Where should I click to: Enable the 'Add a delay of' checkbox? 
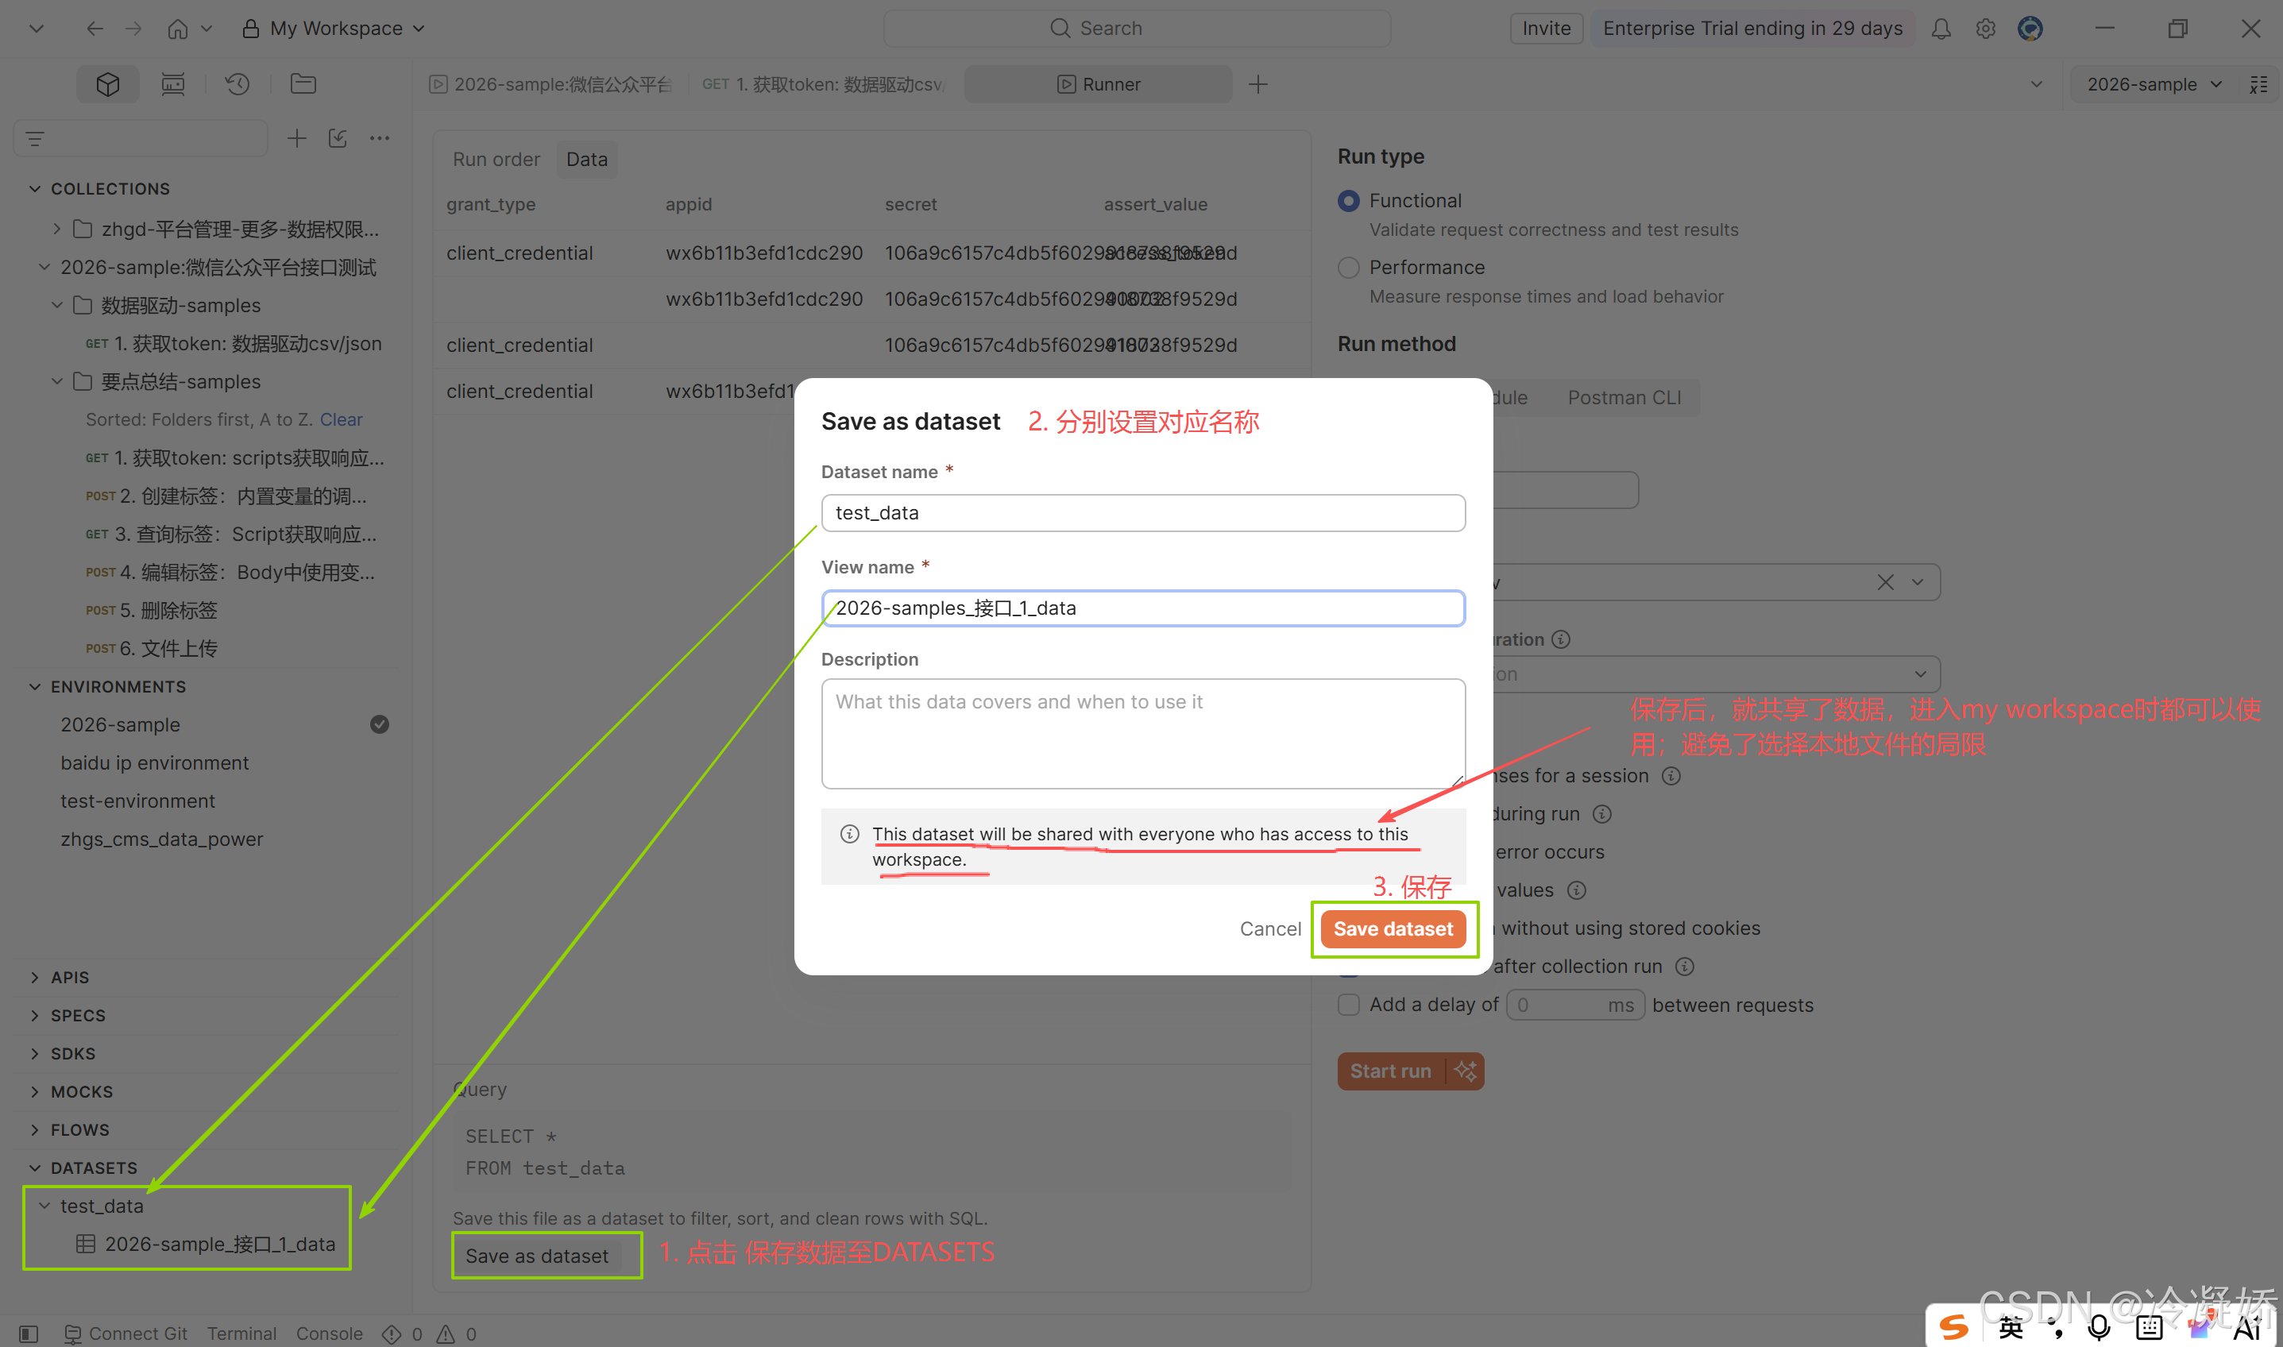point(1349,1005)
